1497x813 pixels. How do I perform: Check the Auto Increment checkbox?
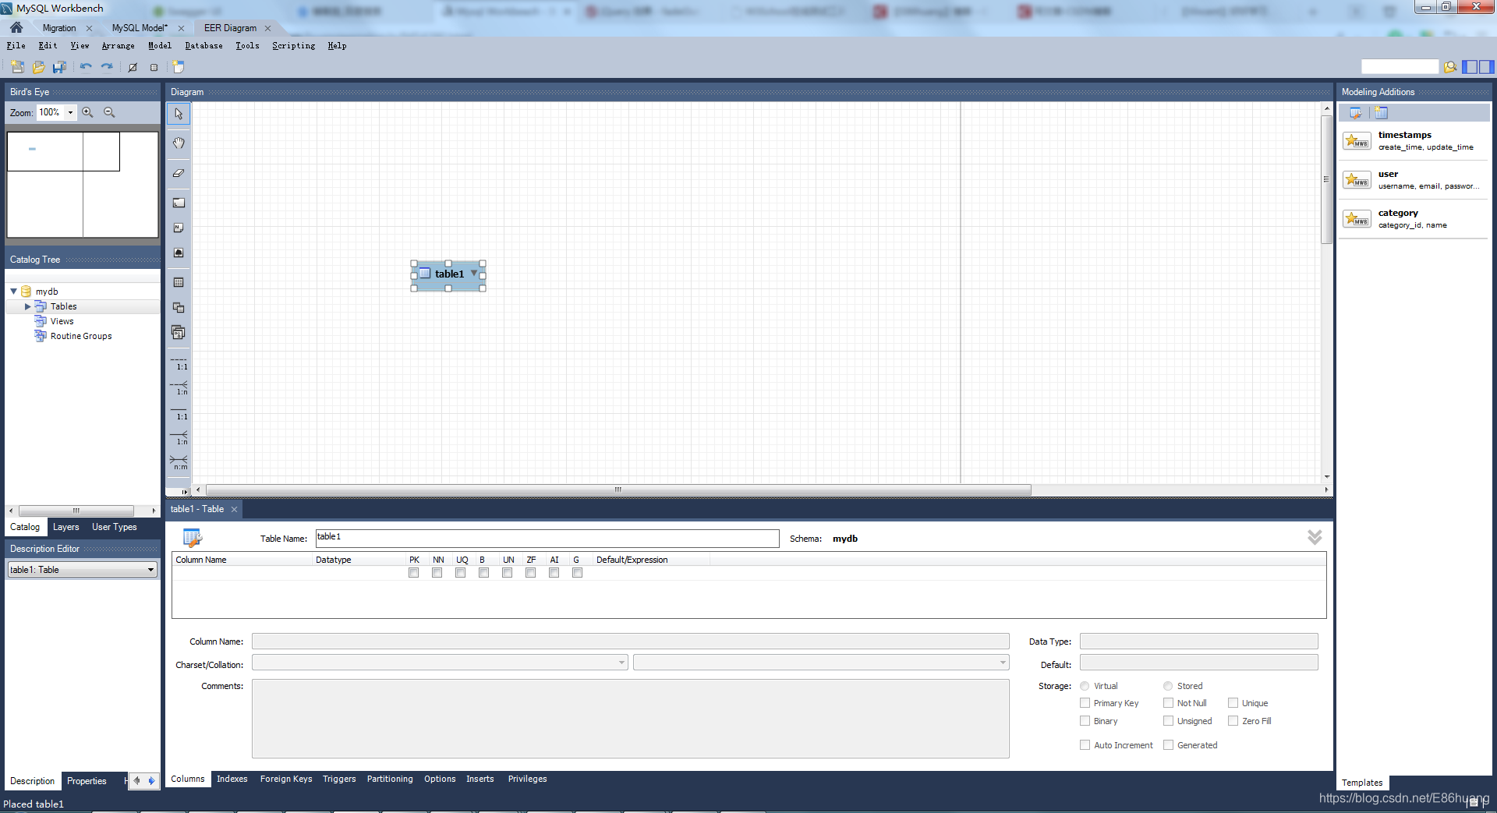(x=1085, y=744)
